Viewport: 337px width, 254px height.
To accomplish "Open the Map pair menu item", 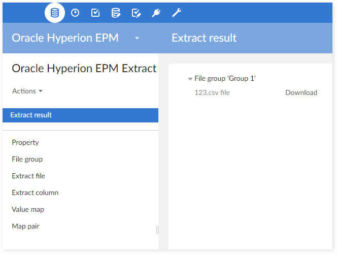I will pos(25,226).
